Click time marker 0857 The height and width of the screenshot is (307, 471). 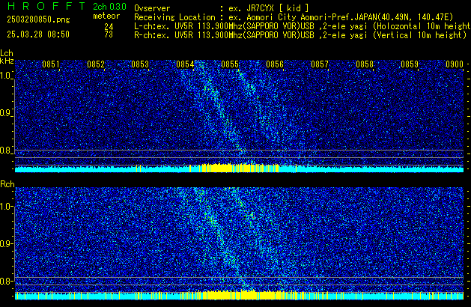pyautogui.click(x=320, y=64)
